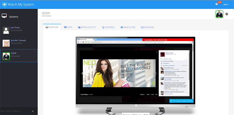Select the Joe Texas system
This screenshot has height=115, width=234.
click(19, 30)
